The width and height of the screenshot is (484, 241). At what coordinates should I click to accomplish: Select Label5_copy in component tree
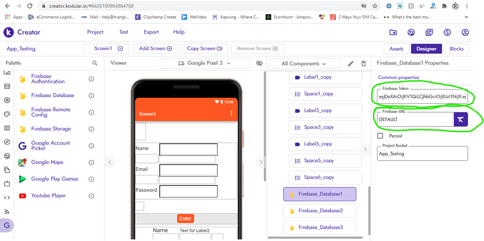325,144
